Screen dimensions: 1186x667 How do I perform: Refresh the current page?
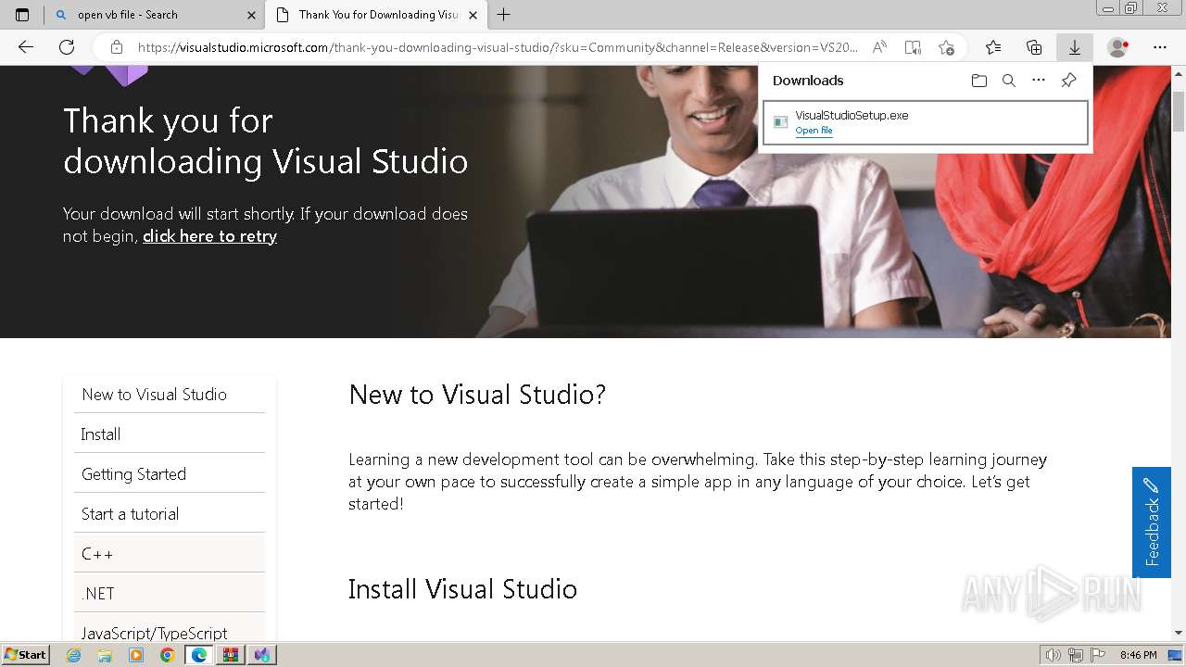[x=67, y=47]
